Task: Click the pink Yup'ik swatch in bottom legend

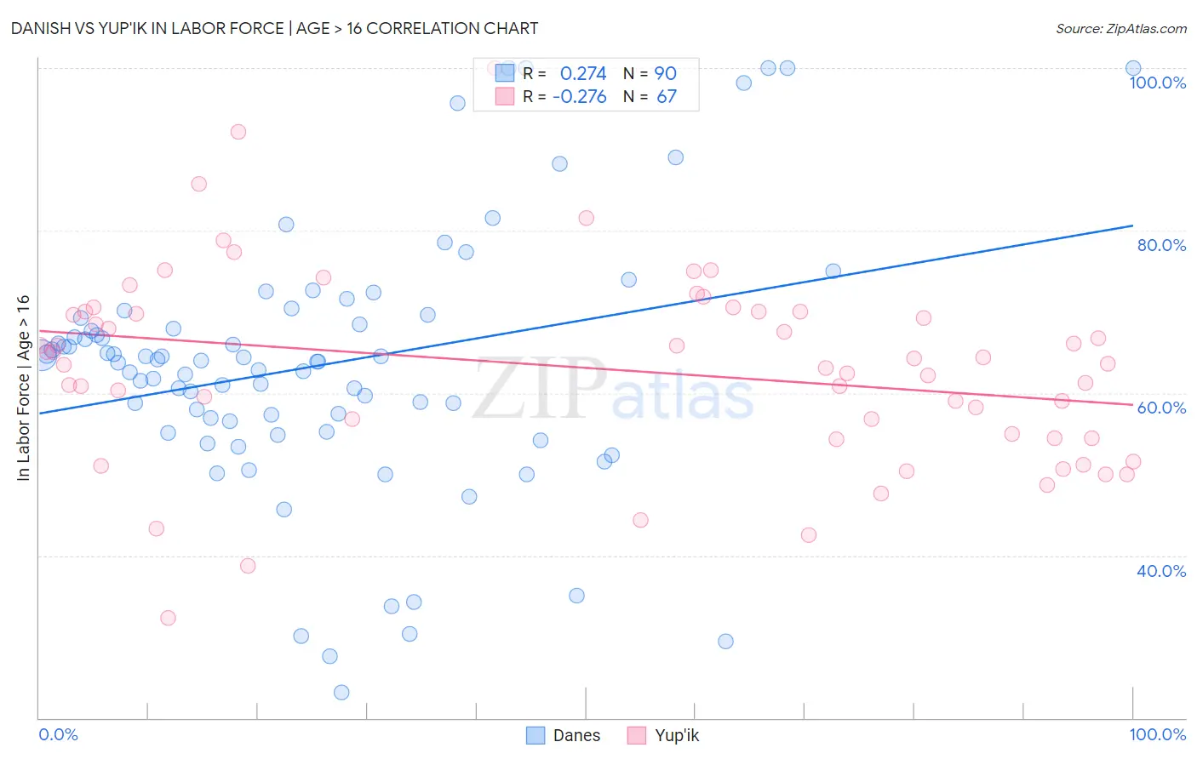Action: click(637, 735)
